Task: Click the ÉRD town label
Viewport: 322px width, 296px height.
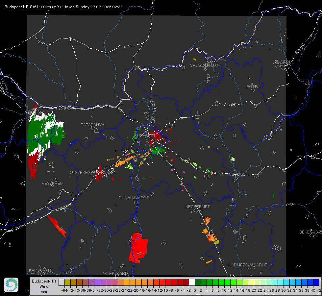Action: 135,150
